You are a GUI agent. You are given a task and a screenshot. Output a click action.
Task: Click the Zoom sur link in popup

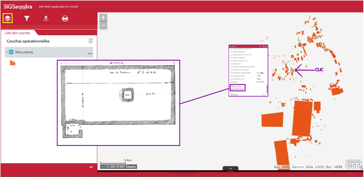234,94
